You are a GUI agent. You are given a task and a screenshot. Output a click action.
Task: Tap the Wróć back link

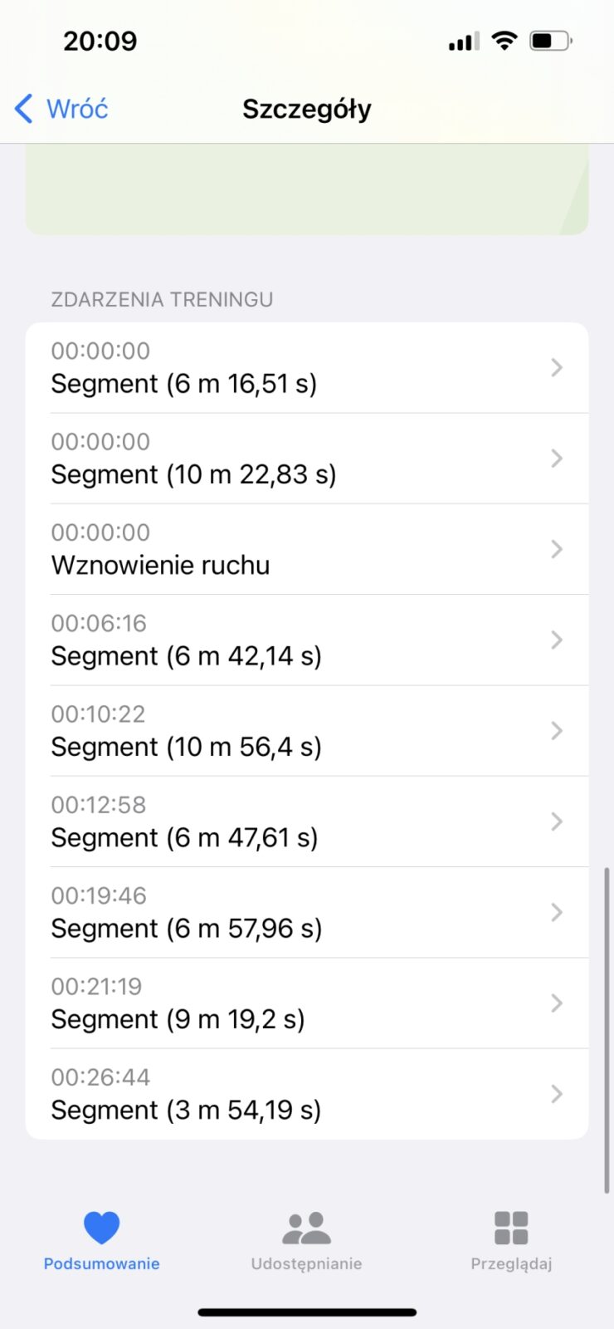pyautogui.click(x=77, y=109)
